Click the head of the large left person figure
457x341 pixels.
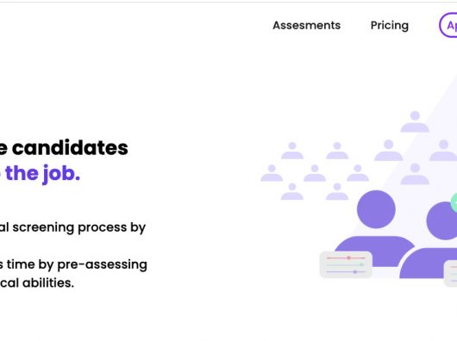tap(376, 209)
